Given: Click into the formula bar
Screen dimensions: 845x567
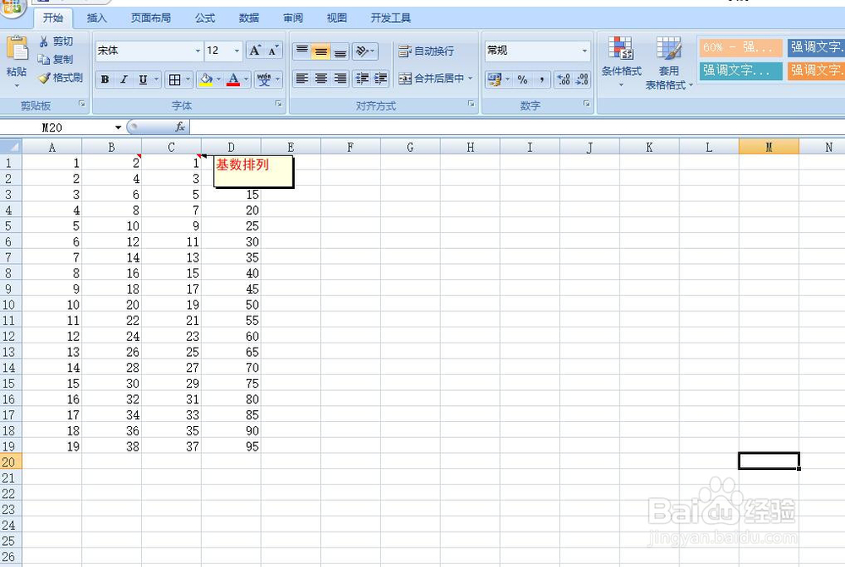Looking at the screenshot, I should tap(517, 127).
